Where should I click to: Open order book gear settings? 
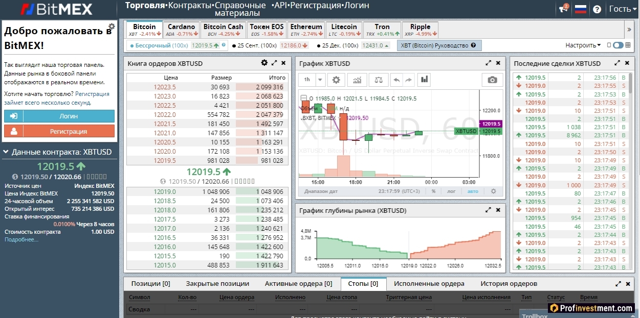coord(264,63)
